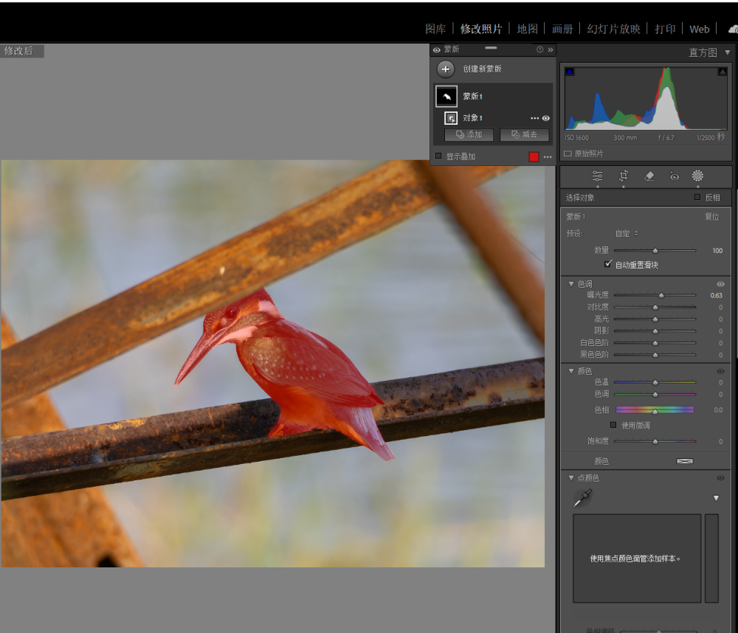Collapse the 直方图 panel triangle
This screenshot has width=738, height=633.
tap(728, 52)
